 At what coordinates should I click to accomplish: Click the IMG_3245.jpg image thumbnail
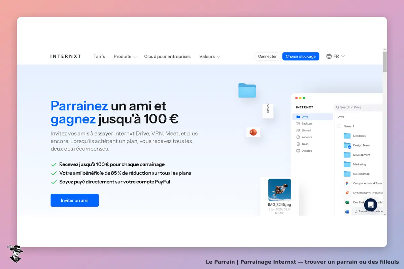[279, 190]
